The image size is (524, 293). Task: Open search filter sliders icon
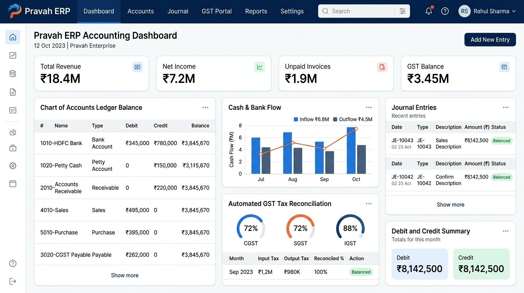pos(403,11)
